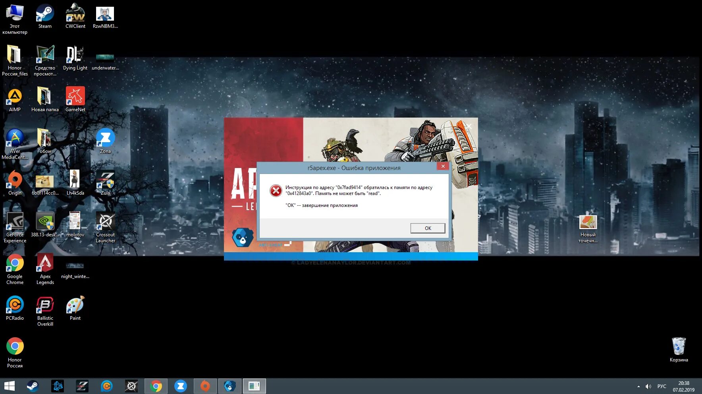
Task: Select the error dialog window in the taskbar
Action: [254, 386]
